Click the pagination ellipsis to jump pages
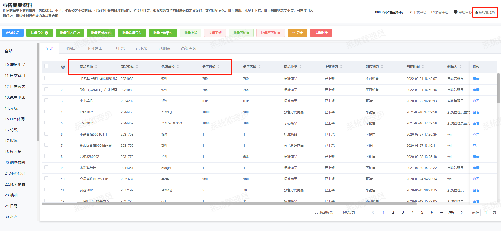This screenshot has height=231, width=501. click(441, 213)
